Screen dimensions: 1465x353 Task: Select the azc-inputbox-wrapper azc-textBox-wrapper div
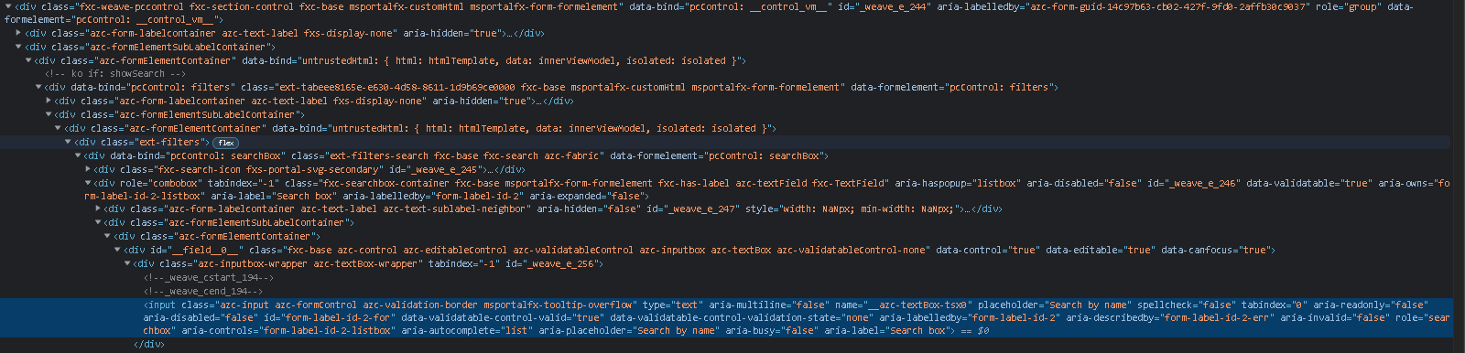point(369,264)
